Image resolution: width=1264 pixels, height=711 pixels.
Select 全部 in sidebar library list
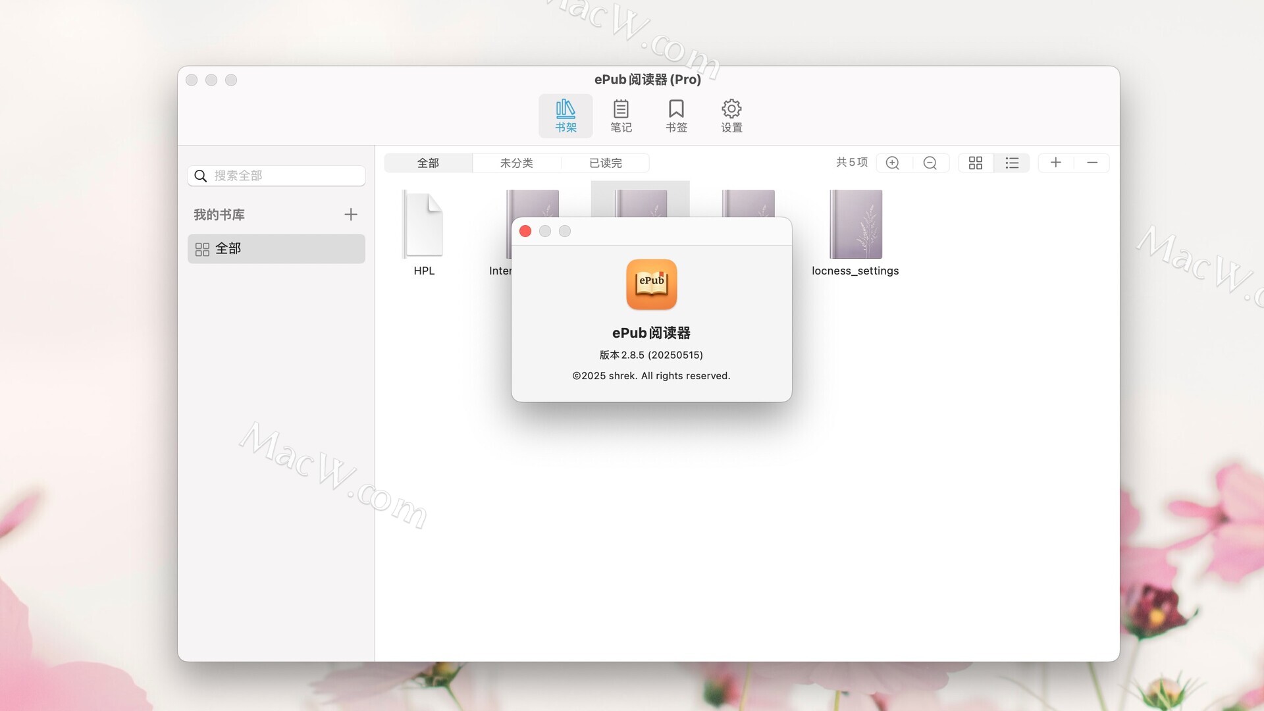coord(276,249)
